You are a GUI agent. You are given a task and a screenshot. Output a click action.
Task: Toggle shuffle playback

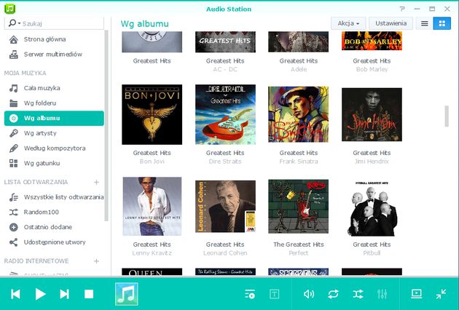(x=358, y=294)
